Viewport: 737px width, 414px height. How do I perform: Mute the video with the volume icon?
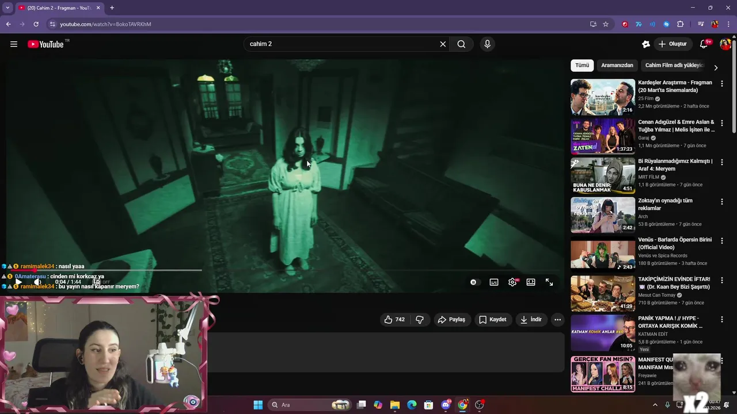coord(38,282)
